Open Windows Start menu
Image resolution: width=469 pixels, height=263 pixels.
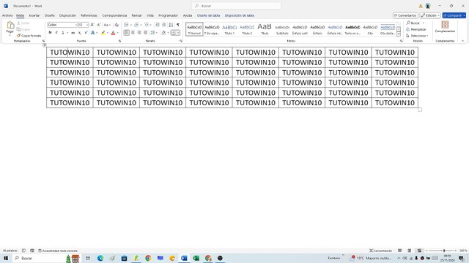coord(6,258)
